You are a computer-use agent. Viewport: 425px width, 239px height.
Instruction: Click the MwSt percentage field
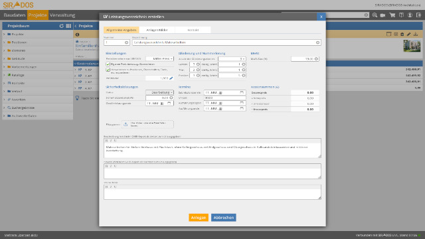(x=305, y=59)
